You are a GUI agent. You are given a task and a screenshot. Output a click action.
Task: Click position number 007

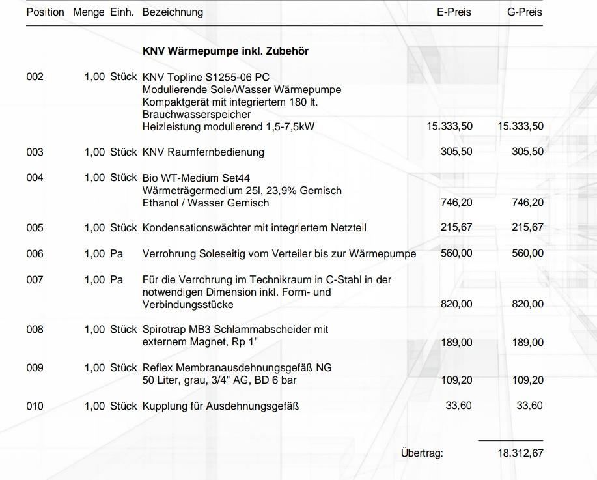[35, 279]
